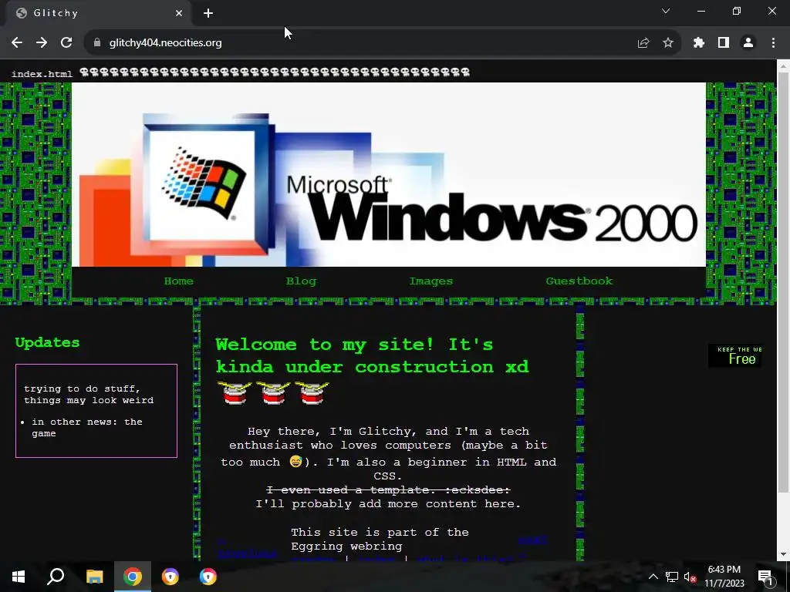Image resolution: width=790 pixels, height=592 pixels.
Task: Click the page scrollbar down arrow
Action: point(784,555)
